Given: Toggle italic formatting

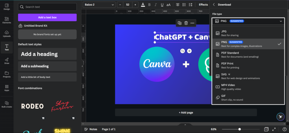Looking at the screenshot, I should pos(156,5).
